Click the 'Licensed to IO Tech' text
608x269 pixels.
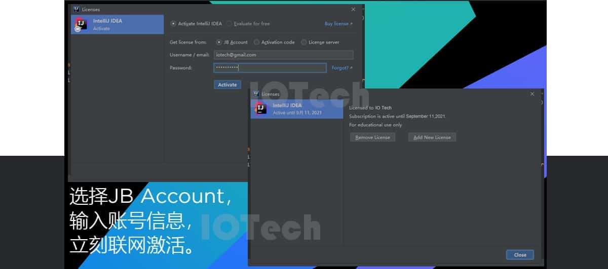[370, 108]
